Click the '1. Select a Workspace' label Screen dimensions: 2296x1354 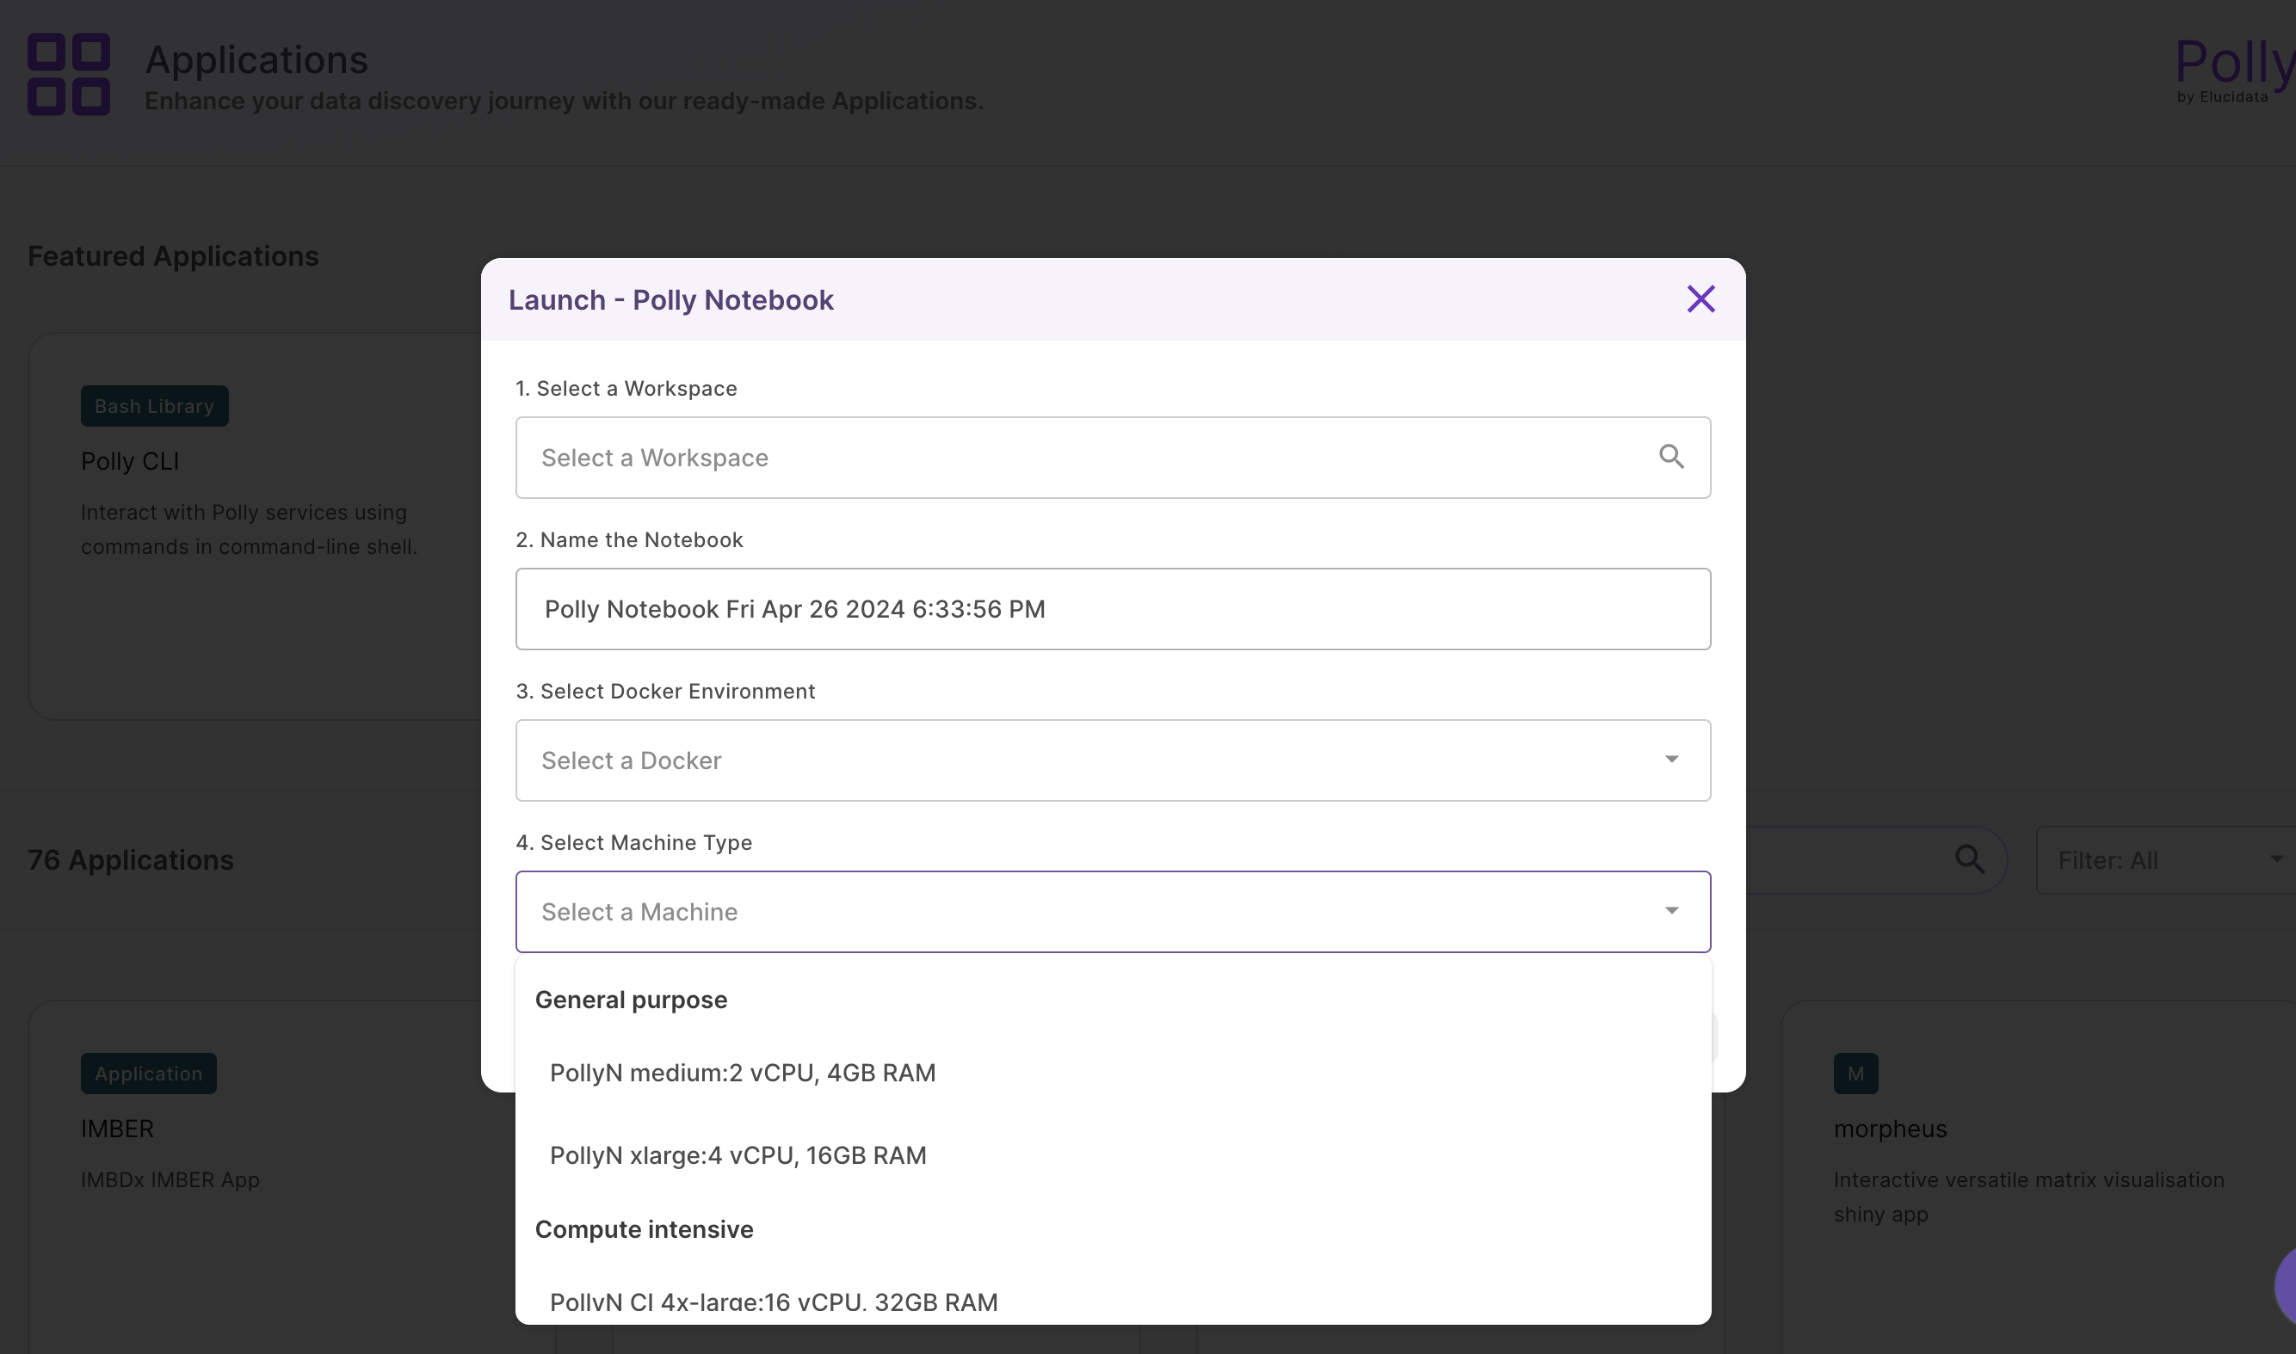[x=626, y=389]
